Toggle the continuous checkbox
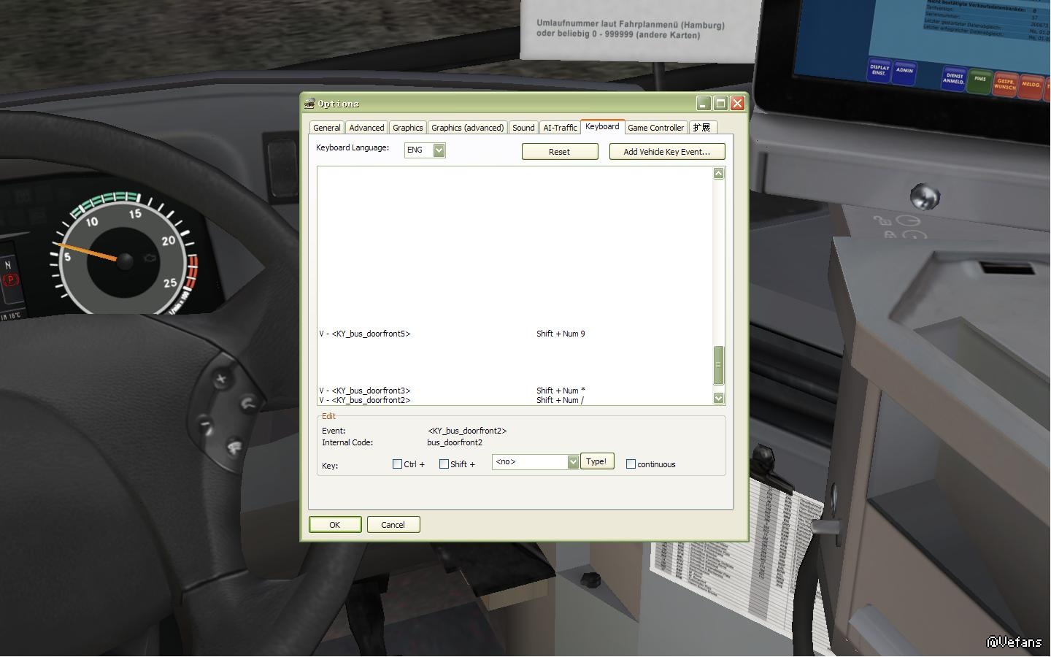The height and width of the screenshot is (657, 1051). [631, 464]
